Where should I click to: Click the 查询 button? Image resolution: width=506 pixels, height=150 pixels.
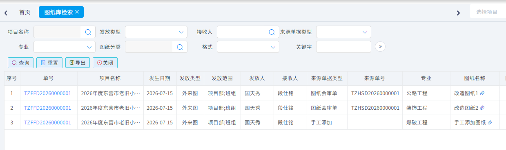pyautogui.click(x=20, y=63)
